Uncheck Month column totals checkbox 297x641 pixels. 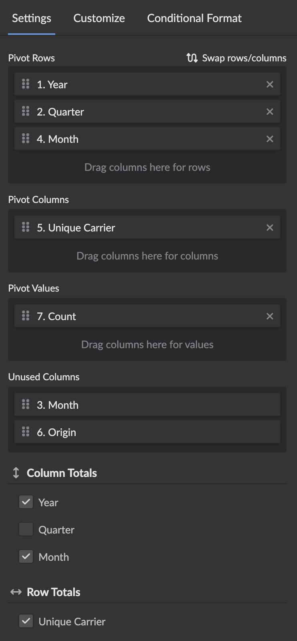(26, 557)
